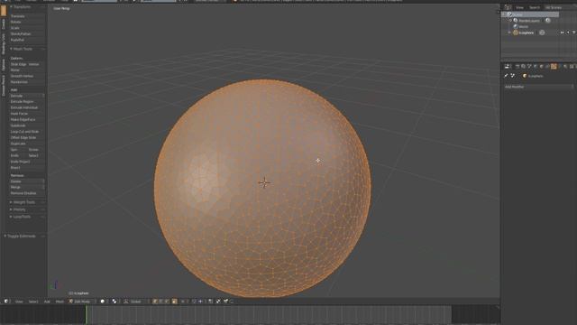Open Mesh menu in 3D view header
The height and width of the screenshot is (325, 577).
pyautogui.click(x=60, y=301)
